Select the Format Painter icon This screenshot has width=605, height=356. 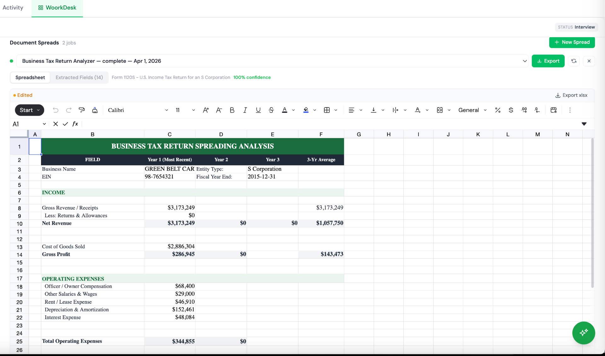pyautogui.click(x=82, y=110)
